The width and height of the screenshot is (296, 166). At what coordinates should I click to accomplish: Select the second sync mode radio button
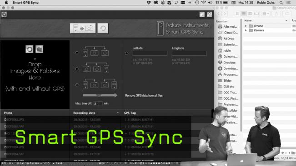pos(77,69)
